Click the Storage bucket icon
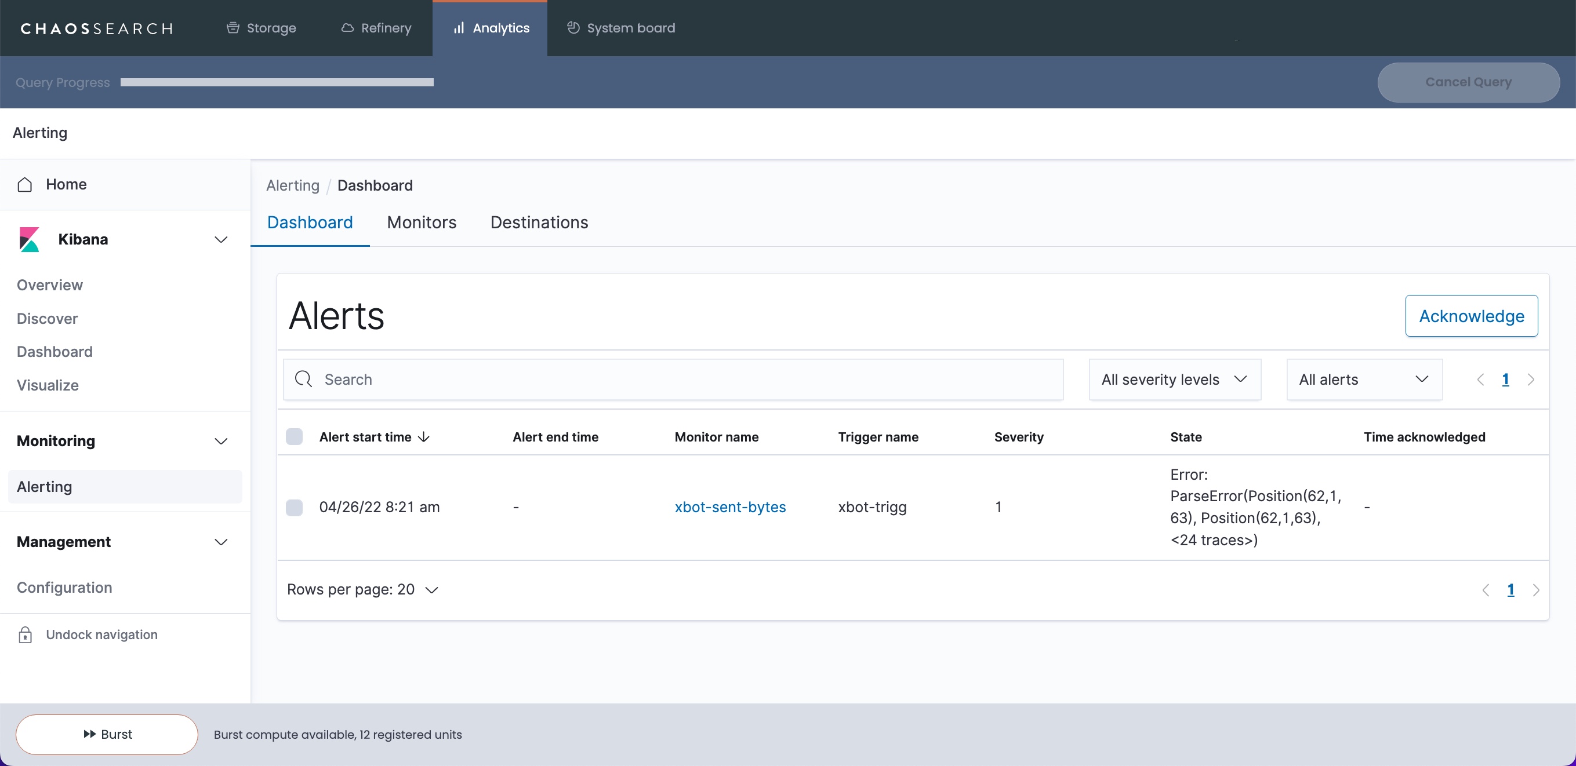The width and height of the screenshot is (1576, 766). click(x=233, y=28)
